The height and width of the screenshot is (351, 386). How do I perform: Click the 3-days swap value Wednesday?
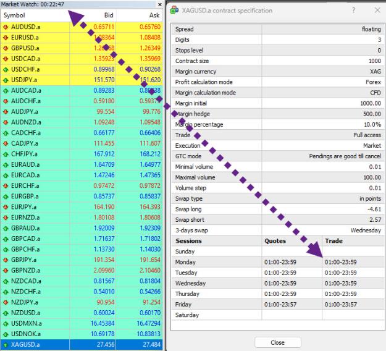coord(366,230)
